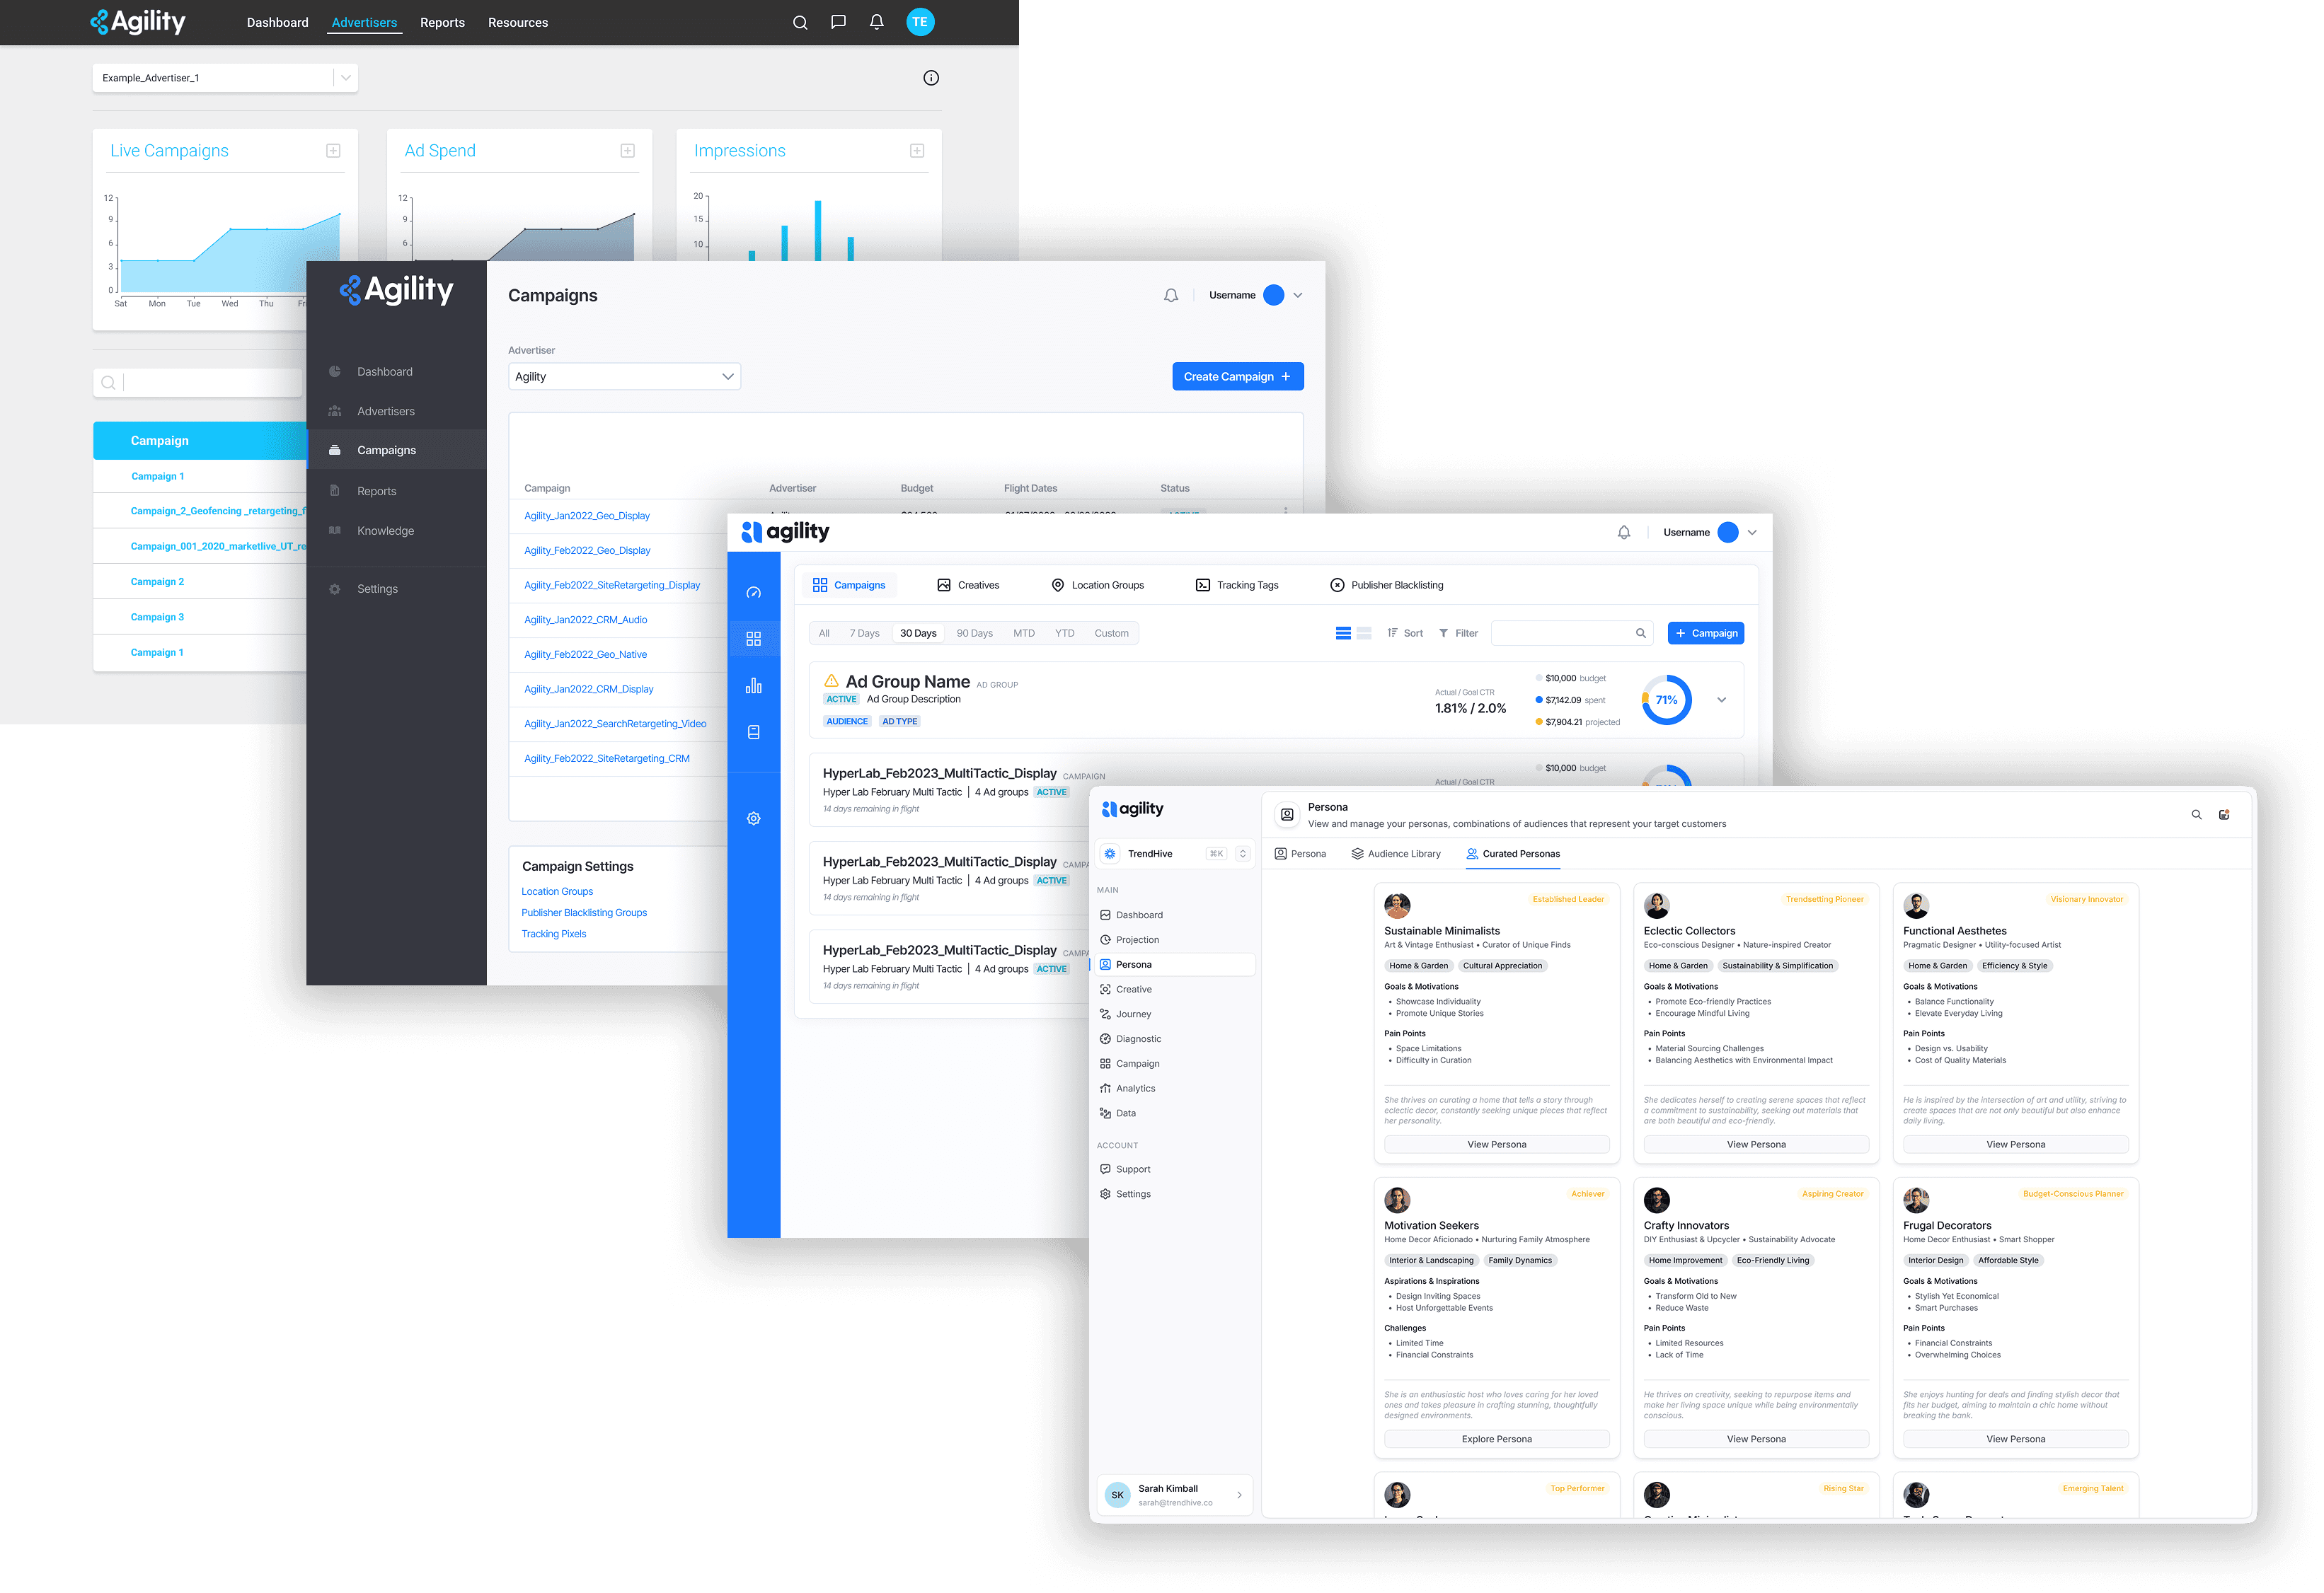
Task: Open the Username menu chevron in the blue-sidebar window
Action: click(x=1752, y=533)
